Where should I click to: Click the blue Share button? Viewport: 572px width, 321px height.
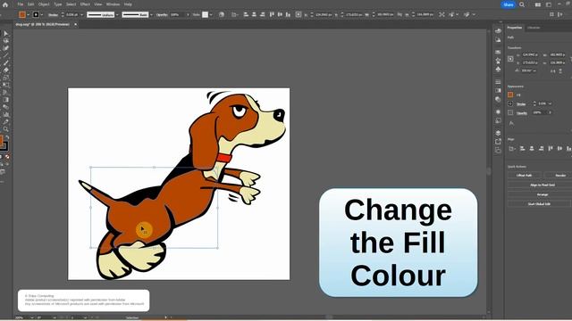[x=509, y=4]
